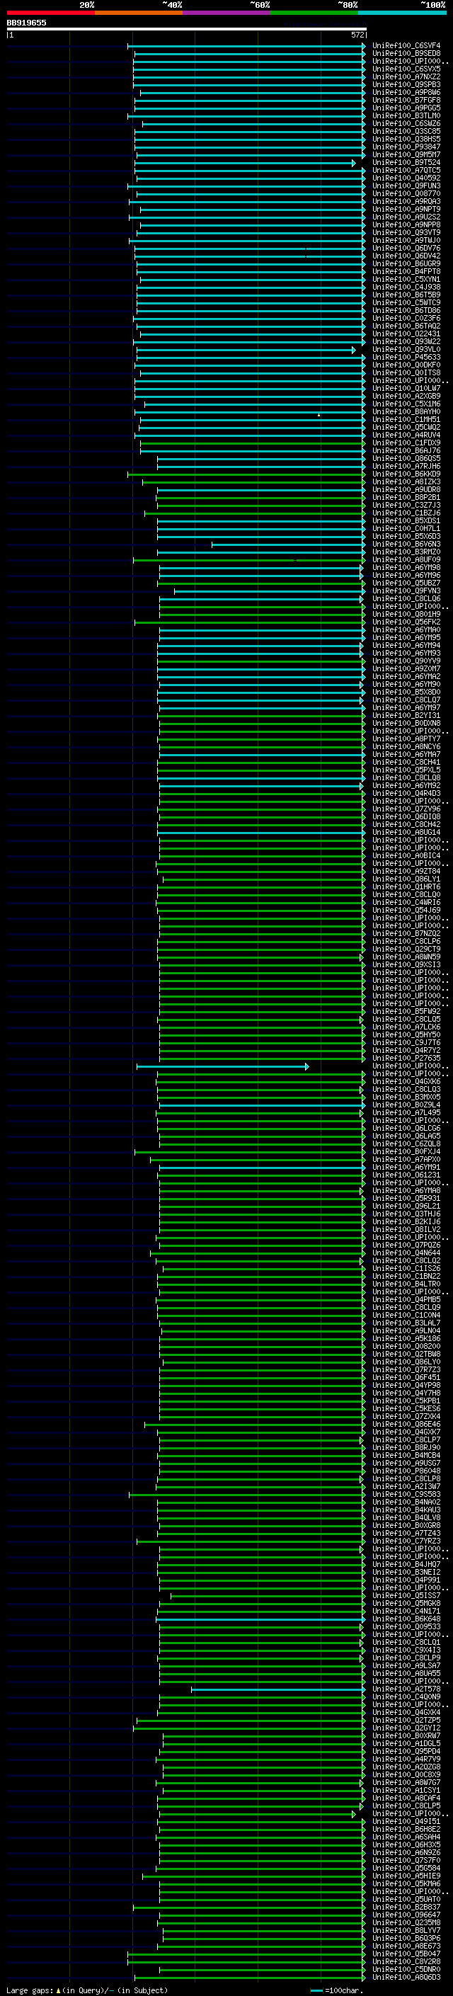Click the UniRef100_Q3SC85 entry
Screen dimensions: 453x1996
pos(406,131)
